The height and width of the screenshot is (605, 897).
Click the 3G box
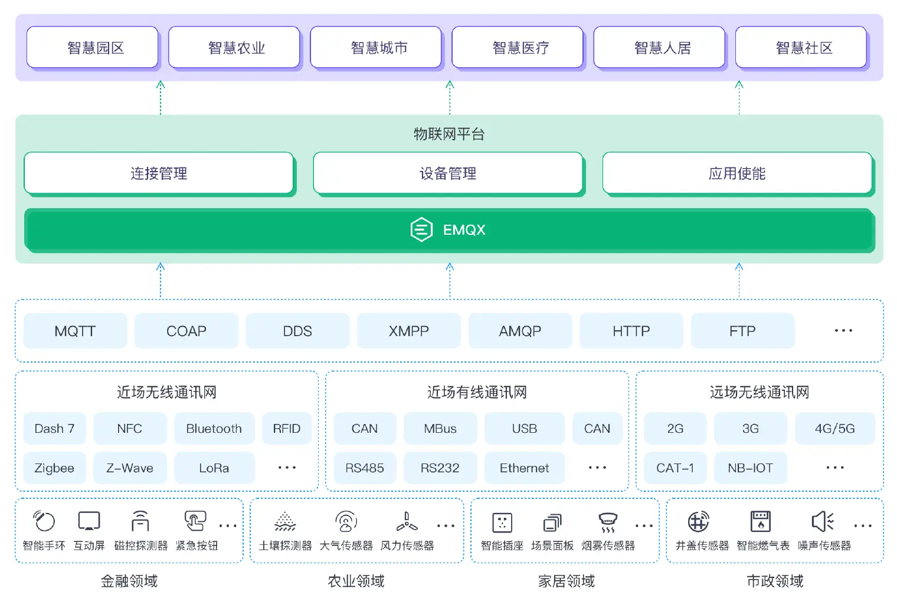point(751,429)
